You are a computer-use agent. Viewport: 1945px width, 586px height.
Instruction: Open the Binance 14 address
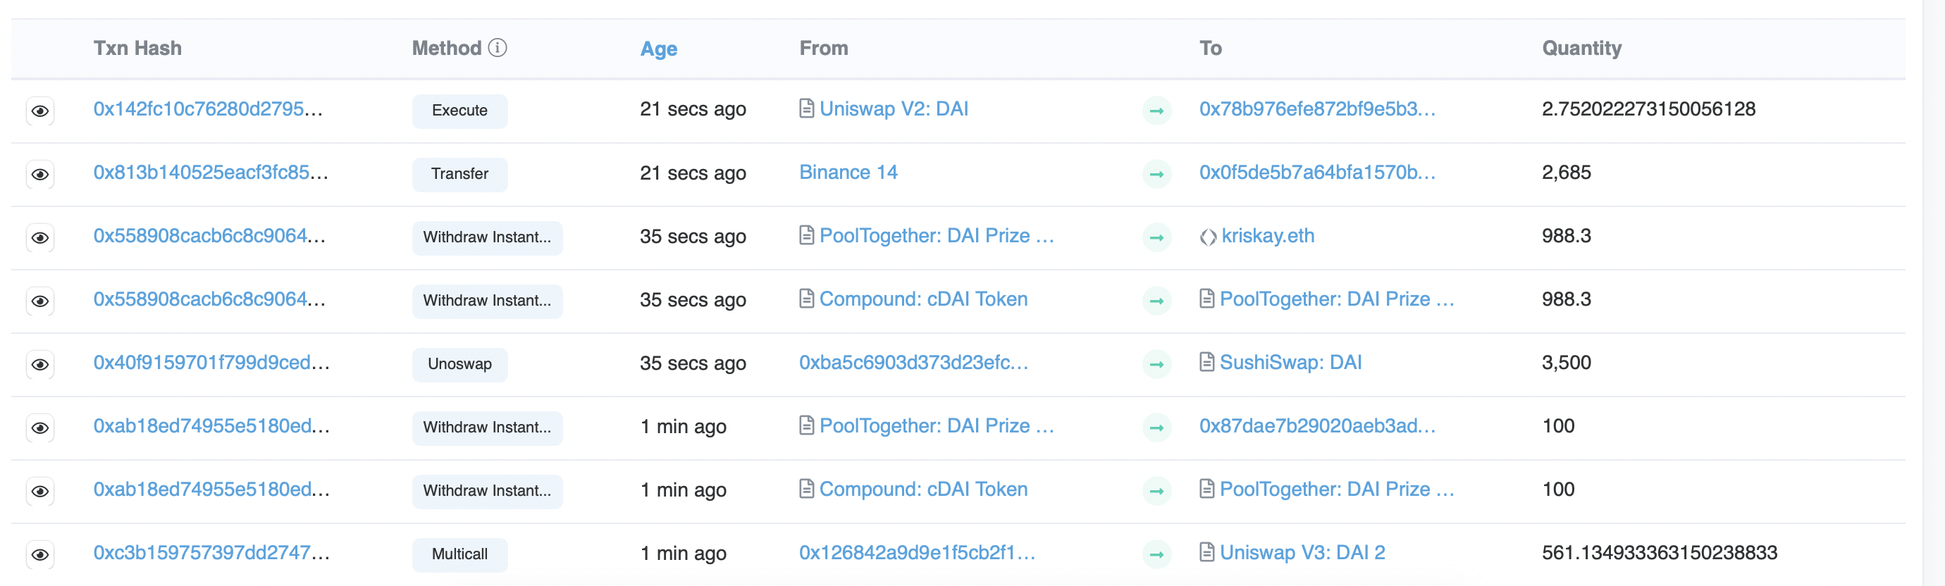848,172
